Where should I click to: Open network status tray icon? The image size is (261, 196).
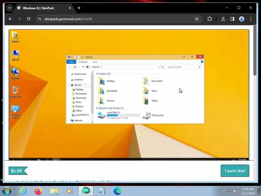pyautogui.click(x=229, y=191)
